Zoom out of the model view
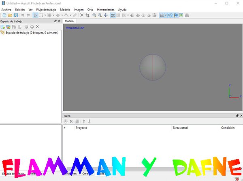The height and width of the screenshot is (181, 243). tap(100, 15)
